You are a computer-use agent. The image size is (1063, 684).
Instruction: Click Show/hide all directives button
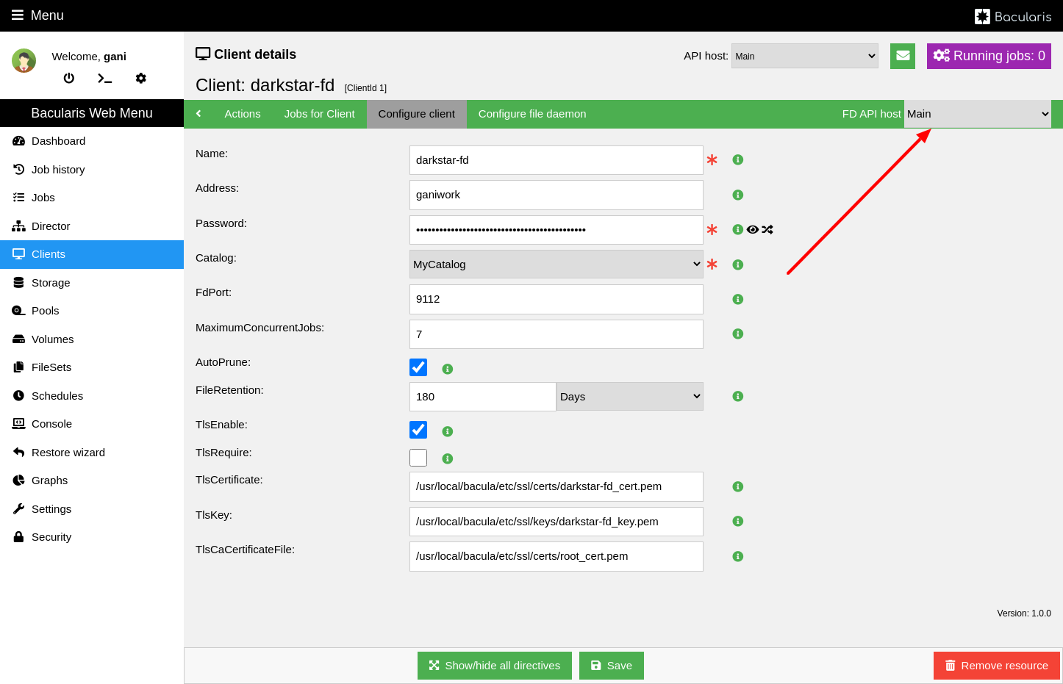click(x=495, y=666)
